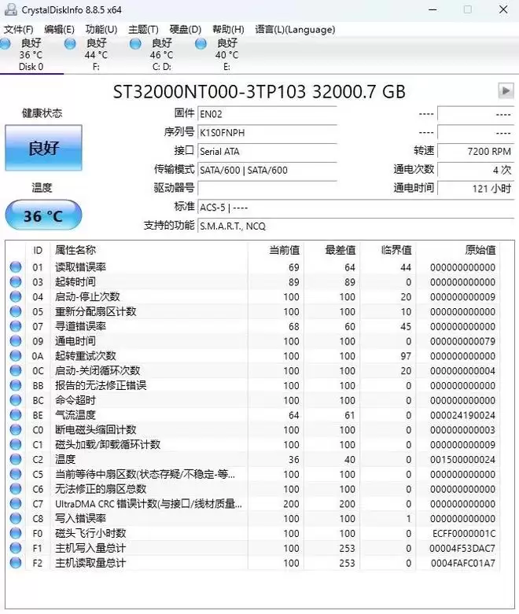Click the 原始值 column header
The width and height of the screenshot is (519, 614).
click(480, 250)
